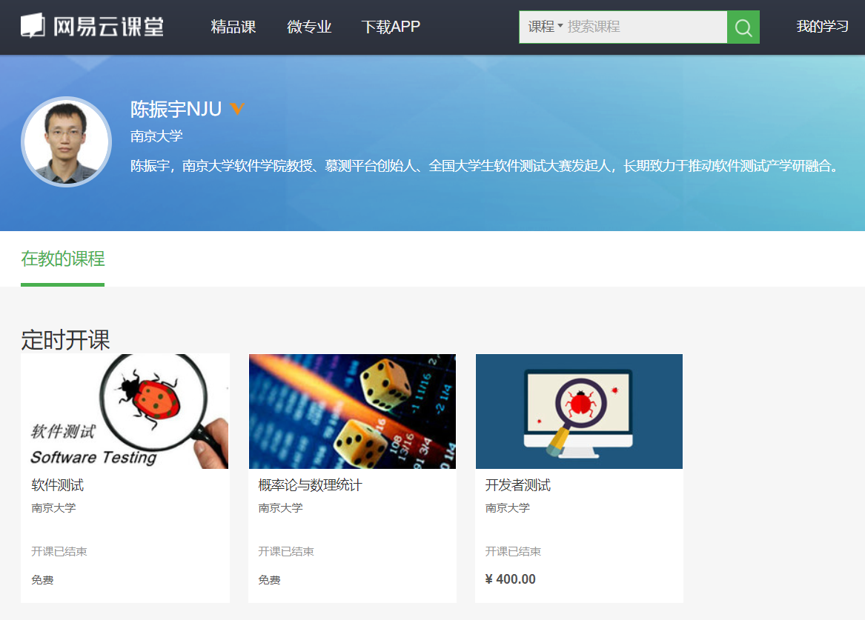Click 南京大学 under 开发者测试 course
This screenshot has height=620, width=865.
pyautogui.click(x=508, y=507)
